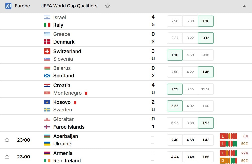Open UEFA World Cup Qualifiers league page

pos(69,6)
